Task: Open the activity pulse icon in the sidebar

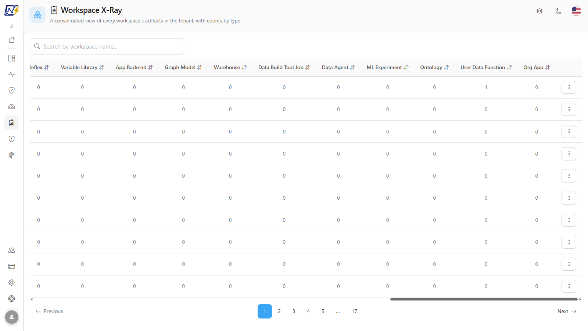Action: click(12, 74)
